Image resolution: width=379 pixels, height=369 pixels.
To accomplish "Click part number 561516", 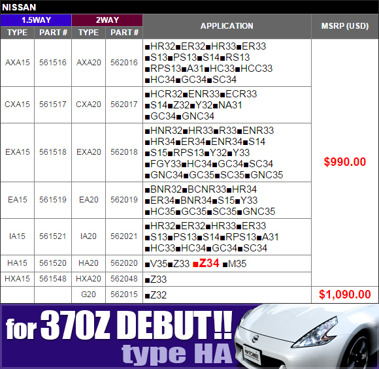I will 53,63.
